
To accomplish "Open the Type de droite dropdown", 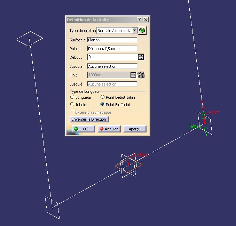I will coord(135,31).
